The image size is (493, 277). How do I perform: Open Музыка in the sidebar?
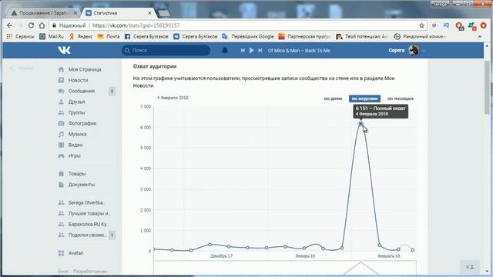tap(77, 134)
